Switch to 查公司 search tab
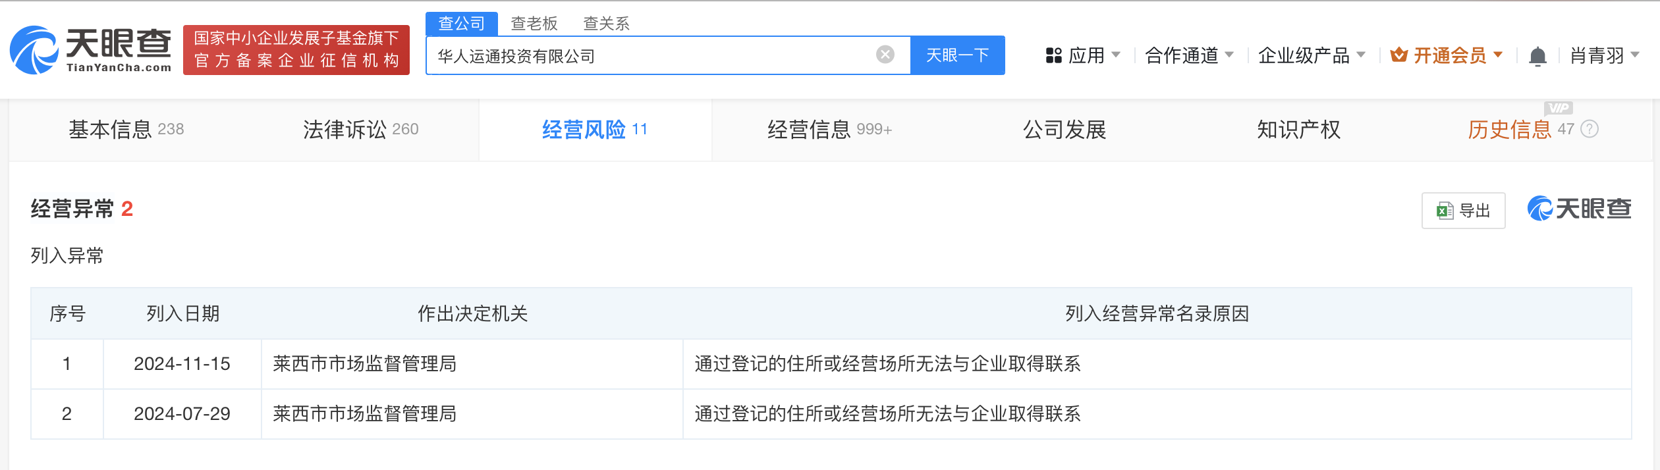The image size is (1660, 470). click(461, 24)
